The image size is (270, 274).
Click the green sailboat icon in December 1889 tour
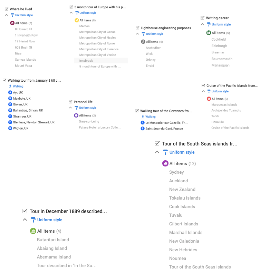(33, 231)
